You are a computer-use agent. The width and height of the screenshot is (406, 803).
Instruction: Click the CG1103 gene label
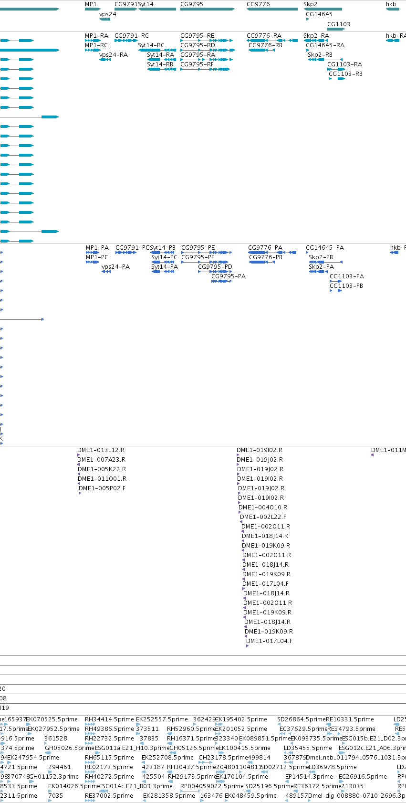339,24
